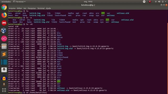Open the Pesquisar menu
This screenshot has width=168, height=94.
click(32, 8)
